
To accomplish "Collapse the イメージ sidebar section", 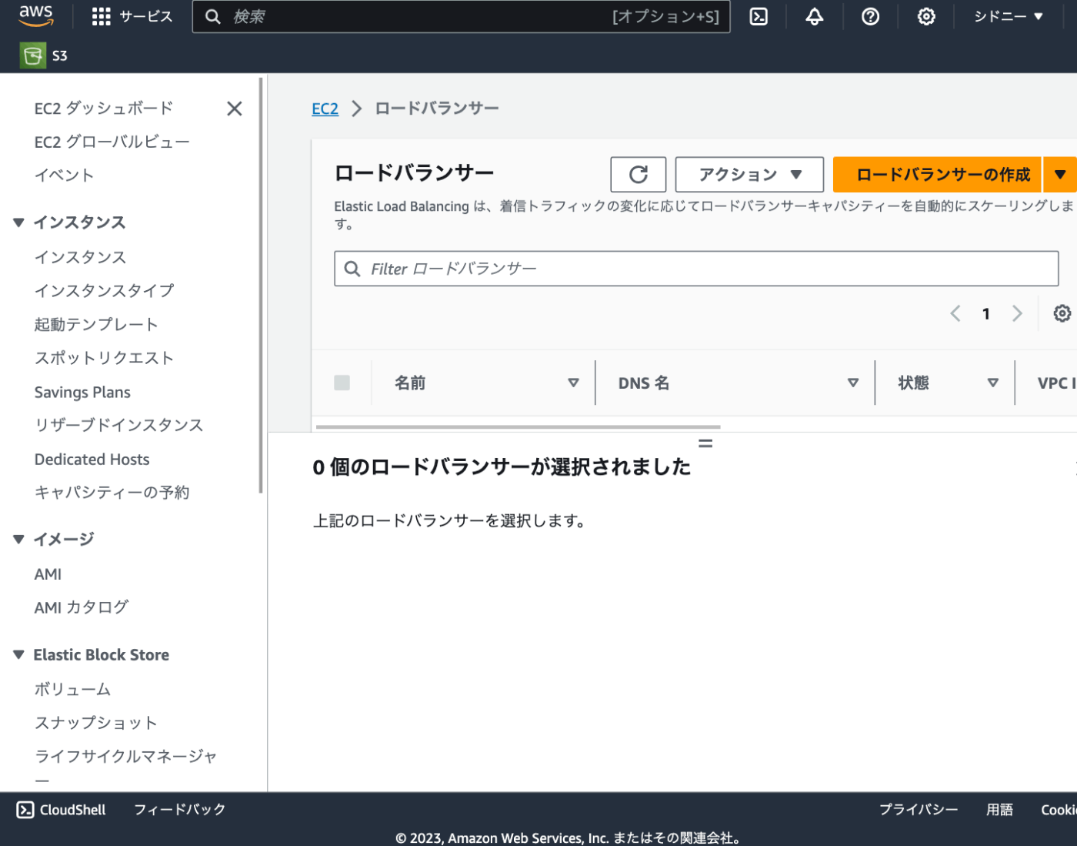I will point(18,539).
